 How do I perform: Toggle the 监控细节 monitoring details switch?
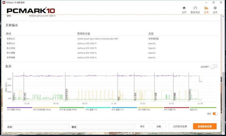click(214, 67)
